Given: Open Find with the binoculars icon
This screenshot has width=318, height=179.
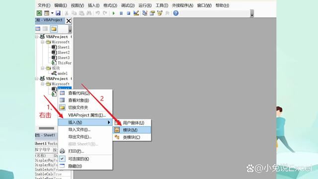Looking at the screenshot, I should (x=89, y=13).
